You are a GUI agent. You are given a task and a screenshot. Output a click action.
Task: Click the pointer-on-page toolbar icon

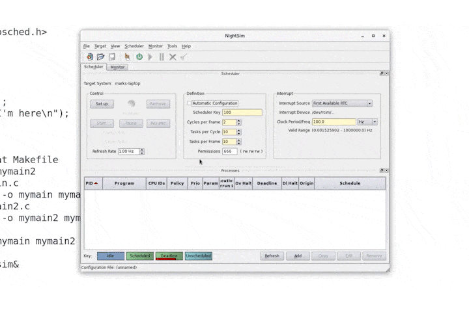click(128, 57)
